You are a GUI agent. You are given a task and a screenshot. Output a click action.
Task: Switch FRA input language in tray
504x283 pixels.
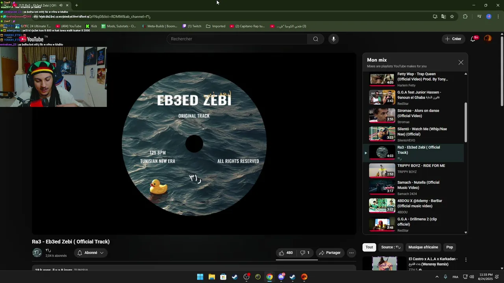(x=455, y=277)
